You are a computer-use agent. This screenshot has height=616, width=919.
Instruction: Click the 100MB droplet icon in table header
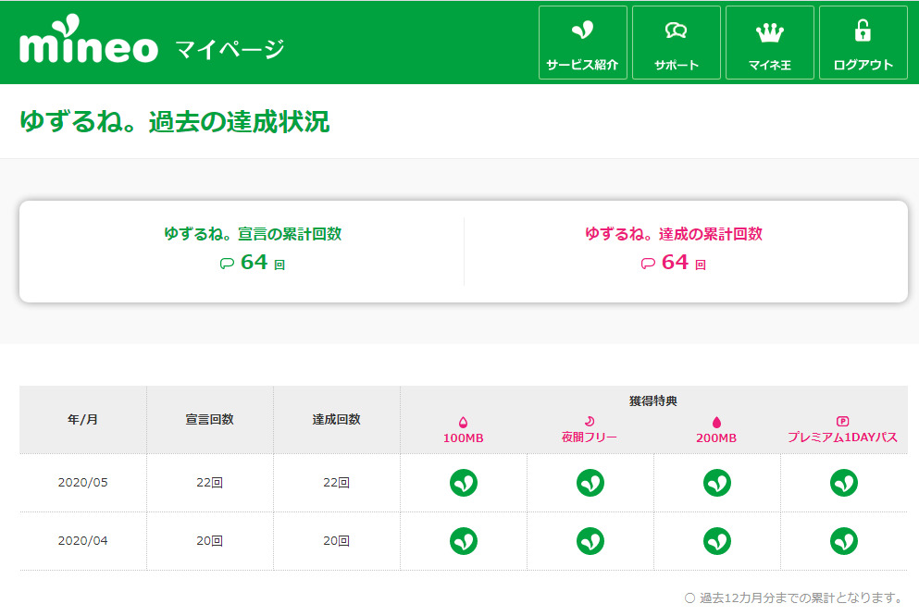point(463,422)
